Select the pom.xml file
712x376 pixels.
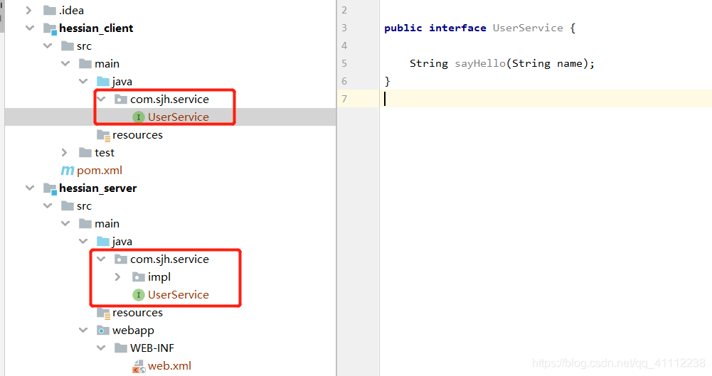click(100, 171)
